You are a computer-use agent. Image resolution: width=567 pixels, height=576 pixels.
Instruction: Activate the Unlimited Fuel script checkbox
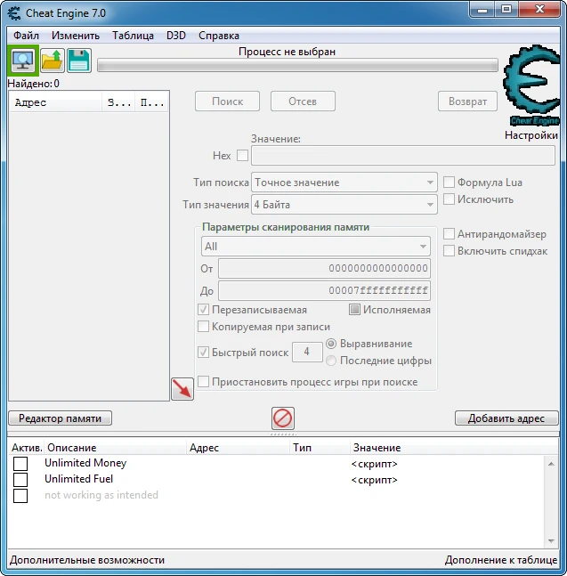pos(20,479)
